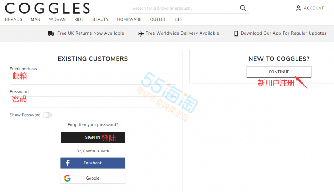Open the WOMAN menu

click(x=57, y=19)
